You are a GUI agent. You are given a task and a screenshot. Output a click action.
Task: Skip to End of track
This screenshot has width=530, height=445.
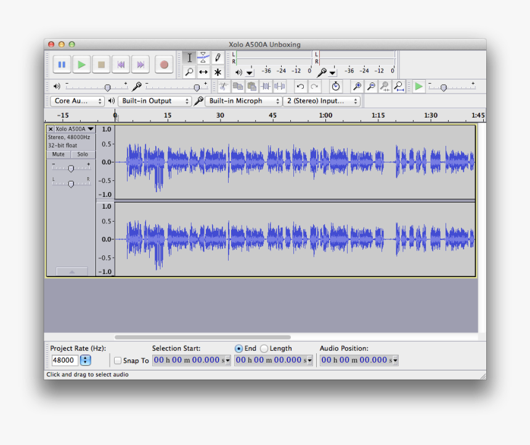pos(141,65)
